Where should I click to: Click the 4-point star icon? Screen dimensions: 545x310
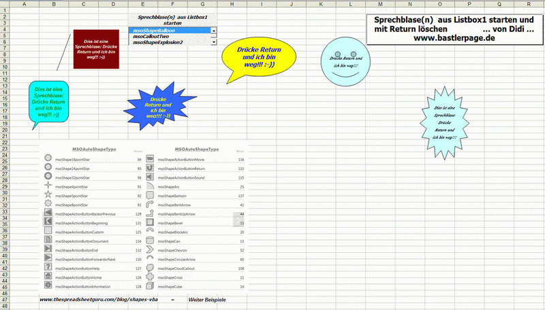click(x=48, y=185)
